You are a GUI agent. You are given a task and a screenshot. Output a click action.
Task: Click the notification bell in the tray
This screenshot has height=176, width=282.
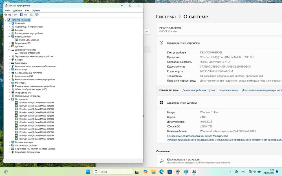point(277,172)
